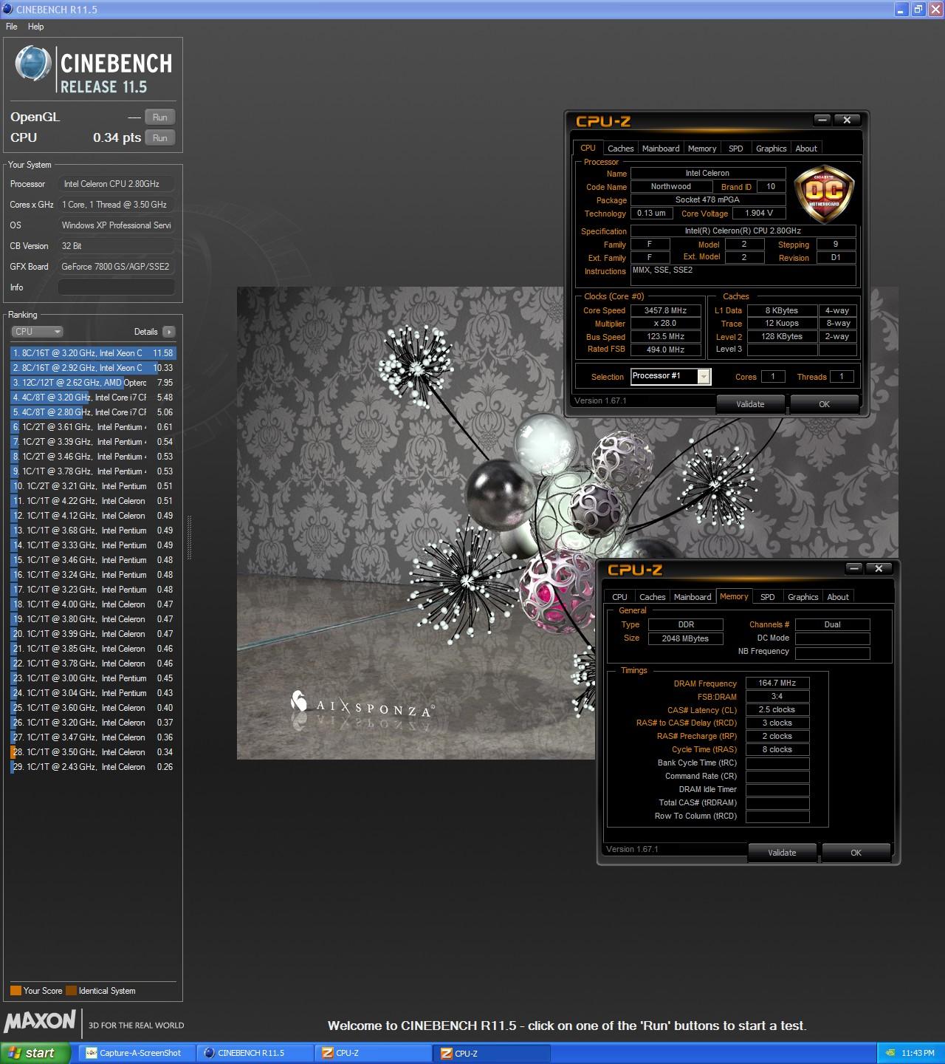The width and height of the screenshot is (945, 1064).
Task: Select Caches tab in lower CPU-Z window
Action: [x=652, y=597]
